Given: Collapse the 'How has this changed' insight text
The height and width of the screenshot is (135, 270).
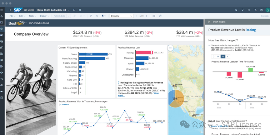Looking at the screenshot, I should coord(209,46).
